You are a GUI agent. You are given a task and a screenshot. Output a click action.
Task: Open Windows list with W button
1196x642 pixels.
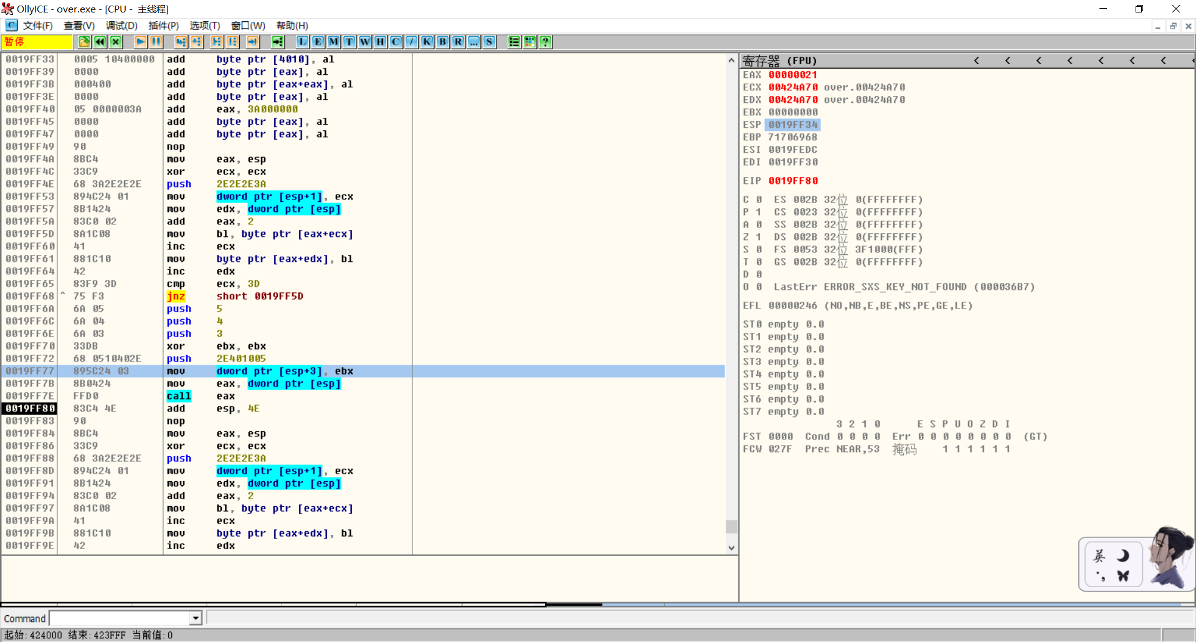point(364,42)
